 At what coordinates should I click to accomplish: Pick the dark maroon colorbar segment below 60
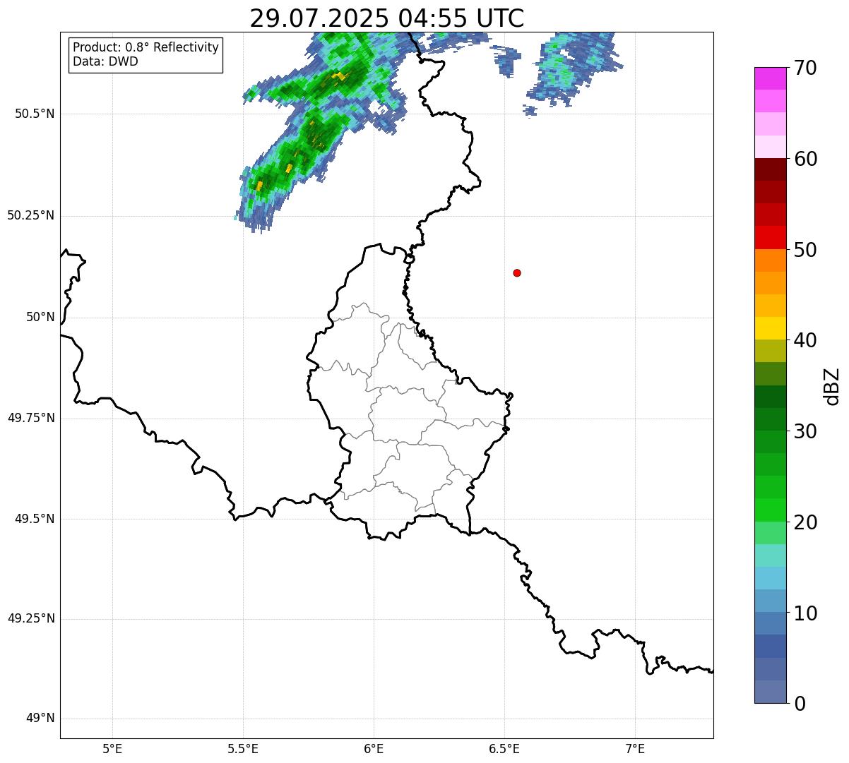(x=770, y=169)
